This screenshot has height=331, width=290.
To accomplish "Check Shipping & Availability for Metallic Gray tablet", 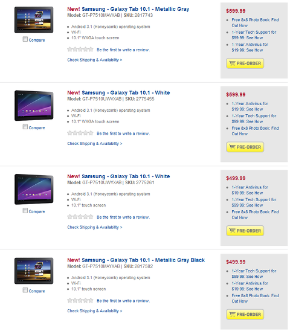I will (x=95, y=60).
